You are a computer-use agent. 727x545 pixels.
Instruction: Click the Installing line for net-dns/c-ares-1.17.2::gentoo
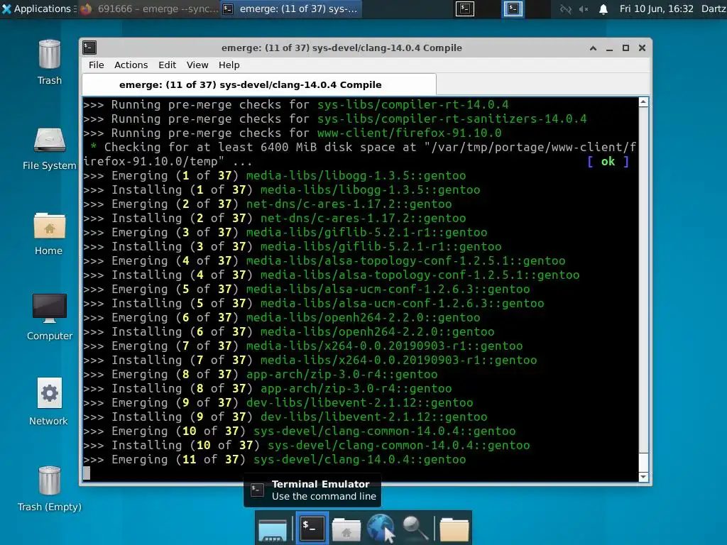tap(275, 219)
